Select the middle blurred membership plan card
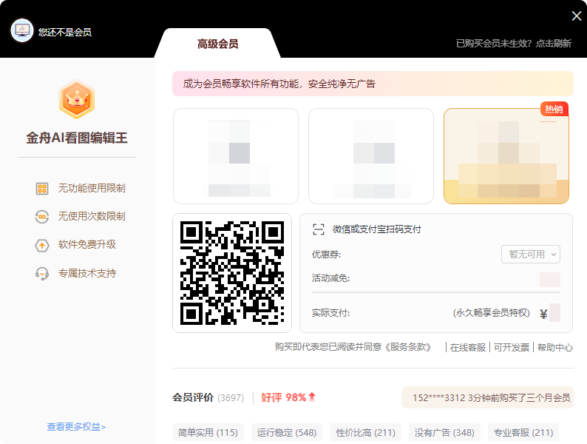The height and width of the screenshot is (444, 587). click(371, 156)
